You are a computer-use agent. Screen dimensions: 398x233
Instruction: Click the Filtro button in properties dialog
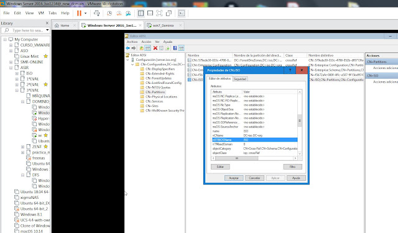tap(292, 167)
